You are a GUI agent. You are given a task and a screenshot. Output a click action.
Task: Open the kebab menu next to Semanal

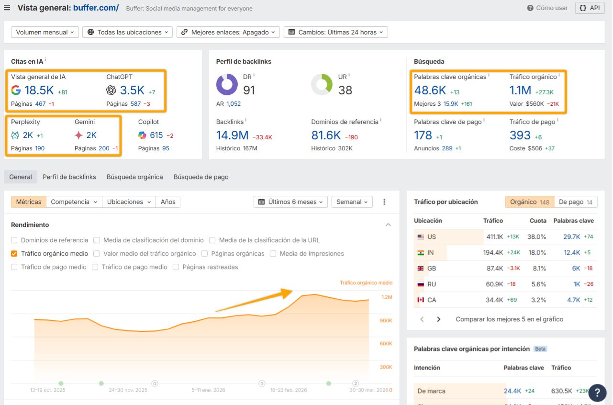click(x=384, y=202)
